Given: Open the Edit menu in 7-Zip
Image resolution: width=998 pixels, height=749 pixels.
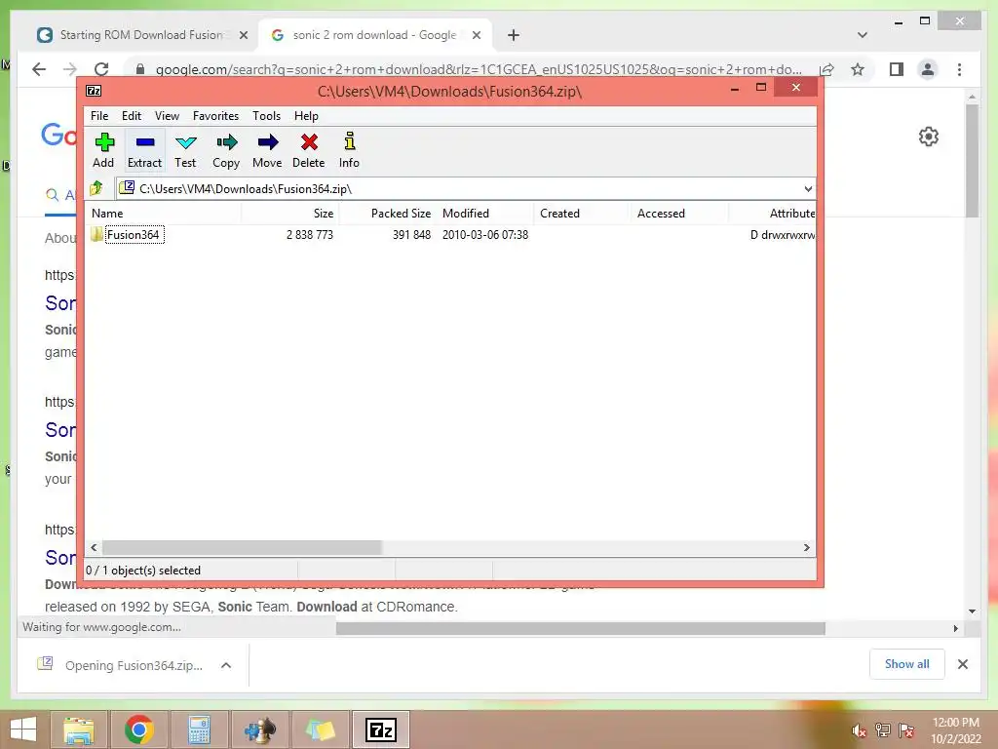Looking at the screenshot, I should [132, 116].
